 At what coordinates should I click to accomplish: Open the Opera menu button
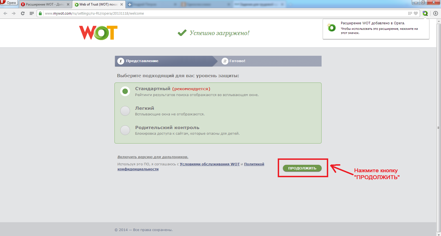coord(9,3)
